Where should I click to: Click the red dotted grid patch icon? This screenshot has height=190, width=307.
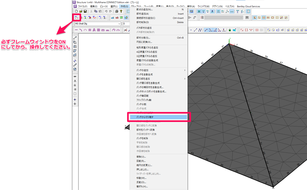point(257,30)
